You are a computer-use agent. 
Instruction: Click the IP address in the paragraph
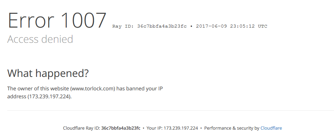[x=49, y=97]
